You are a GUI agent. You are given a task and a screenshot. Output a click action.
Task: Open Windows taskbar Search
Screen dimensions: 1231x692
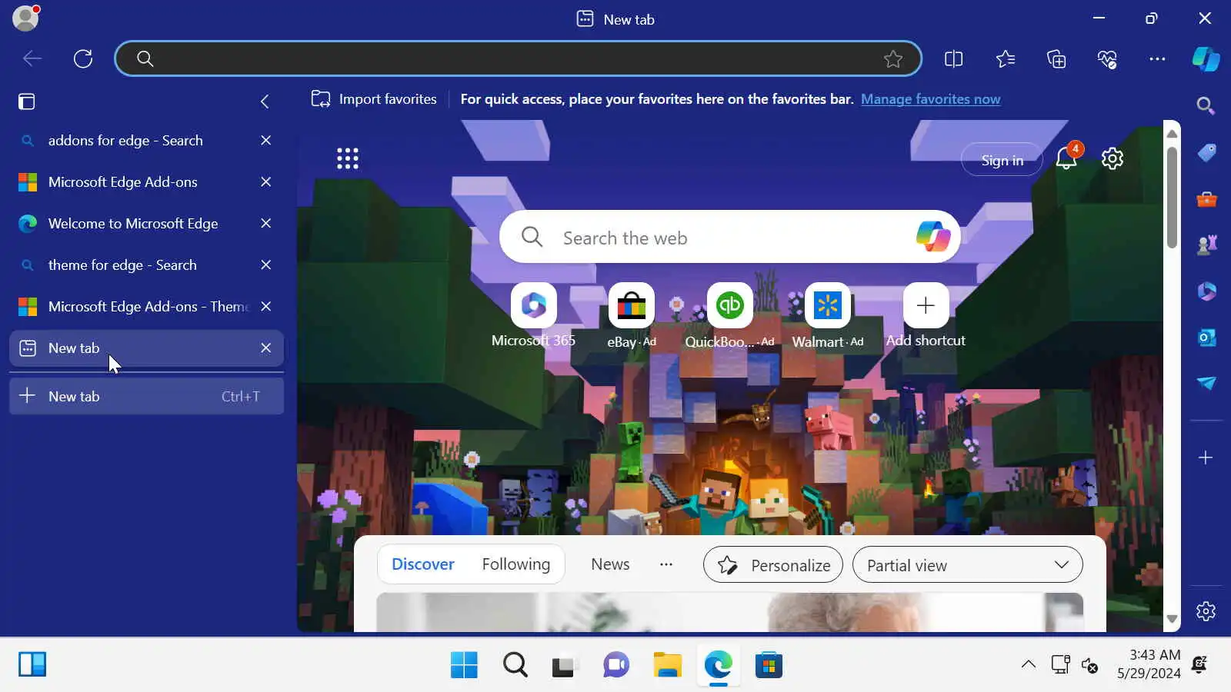click(x=515, y=665)
